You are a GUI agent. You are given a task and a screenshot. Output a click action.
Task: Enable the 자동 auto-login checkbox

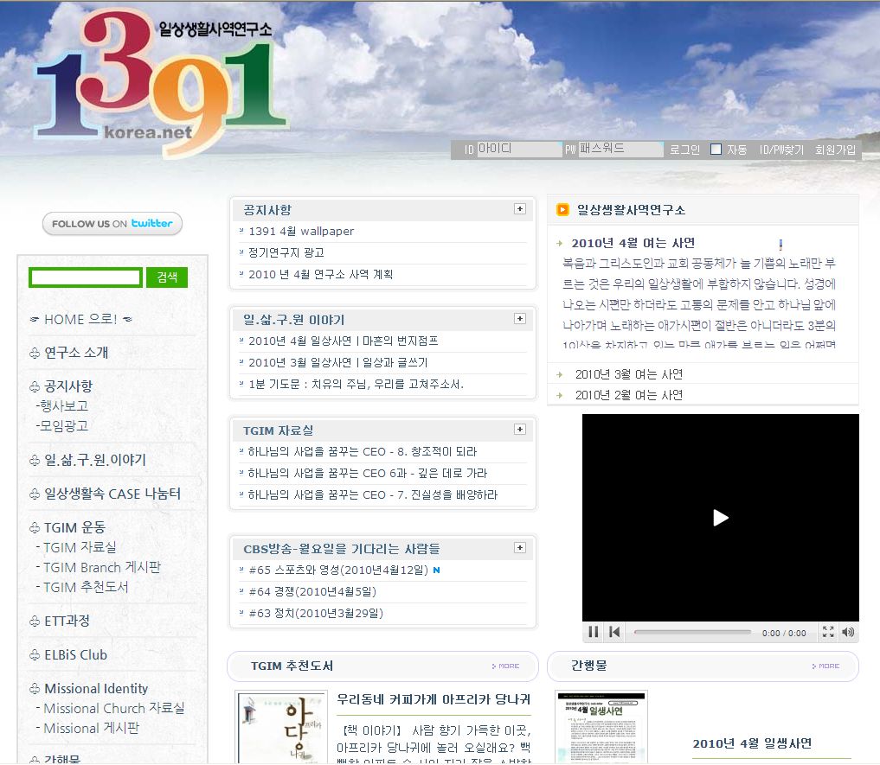[x=715, y=149]
